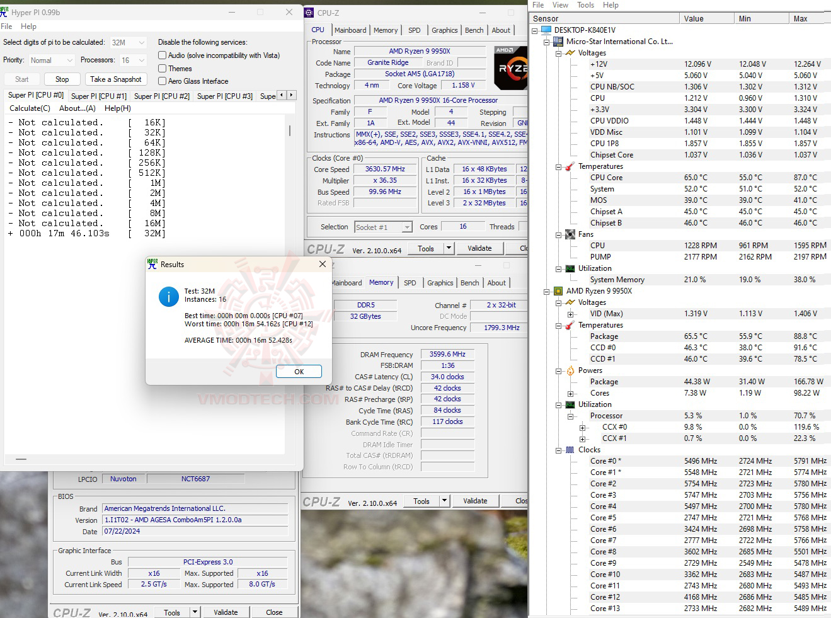Click the Value column header in HWMonitor
Image resolution: width=831 pixels, height=618 pixels.
coord(708,18)
